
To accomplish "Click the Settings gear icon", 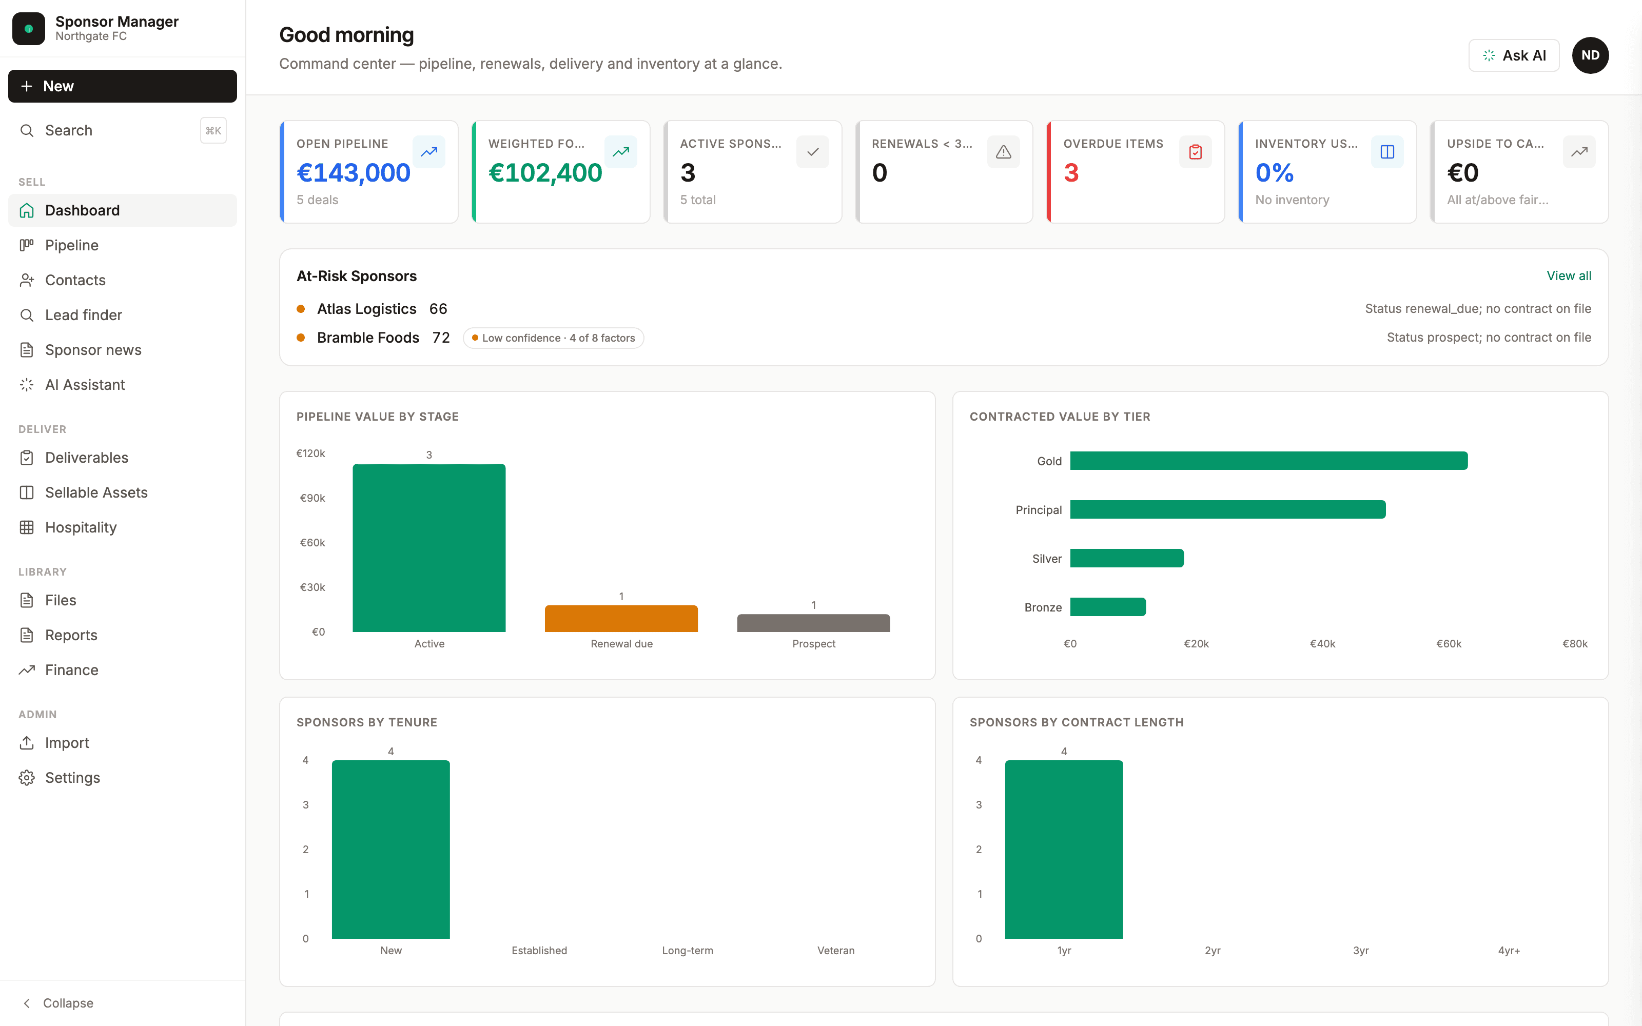I will pyautogui.click(x=27, y=778).
